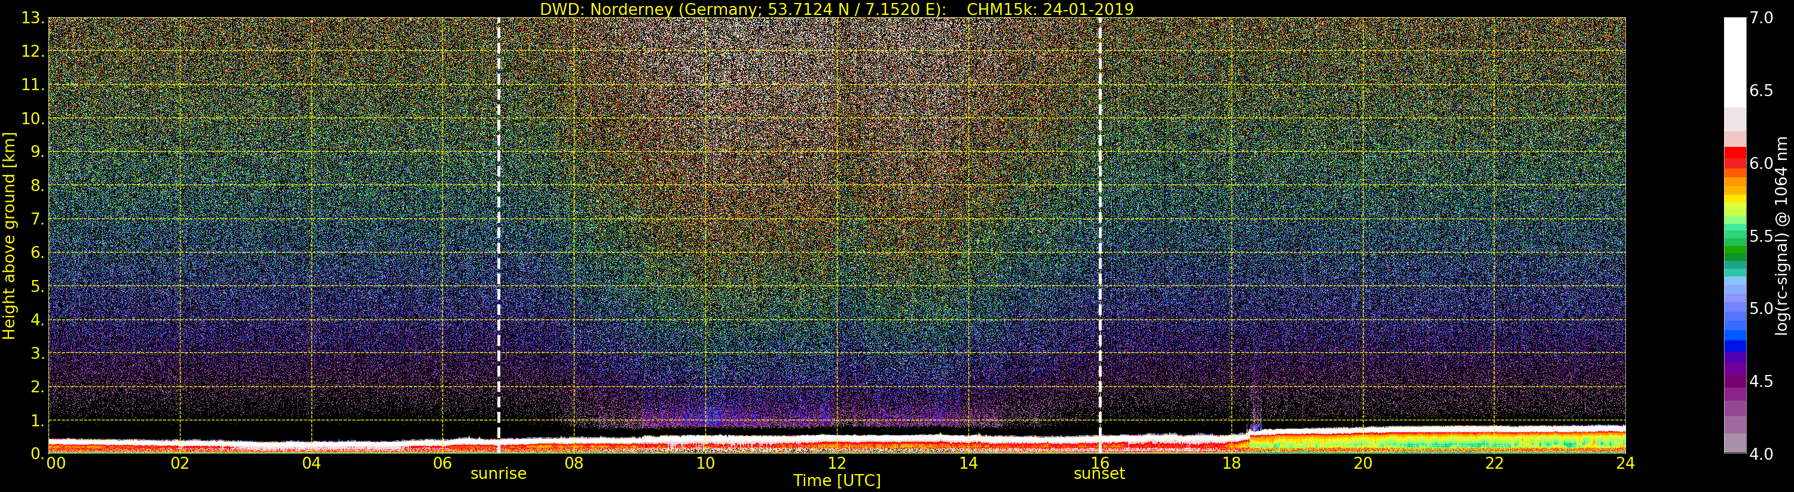This screenshot has width=1794, height=492.
Task: Click the '13.' height axis tick label
Action: 33,18
